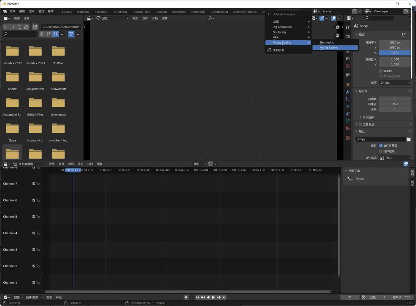The height and width of the screenshot is (306, 416).
Task: Click the wrench Modifier properties icon
Action: [348, 92]
